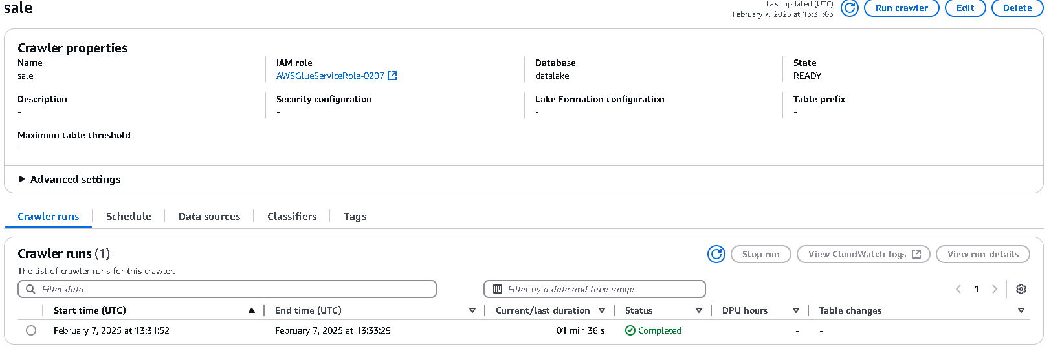Click View run details button
The image size is (1051, 353).
tap(983, 254)
